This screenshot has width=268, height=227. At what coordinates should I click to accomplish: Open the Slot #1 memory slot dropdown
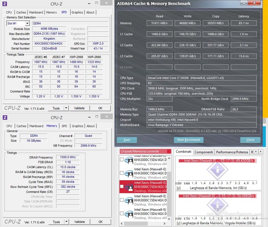[x=27, y=23]
